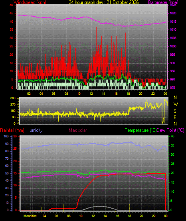Click the '985' barometer axis value
This screenshot has height=221, width=186.
point(172,71)
